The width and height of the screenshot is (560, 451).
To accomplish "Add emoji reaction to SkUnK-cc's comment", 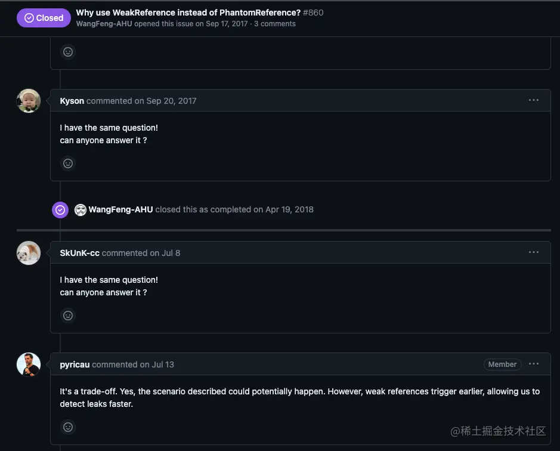I will click(x=68, y=315).
